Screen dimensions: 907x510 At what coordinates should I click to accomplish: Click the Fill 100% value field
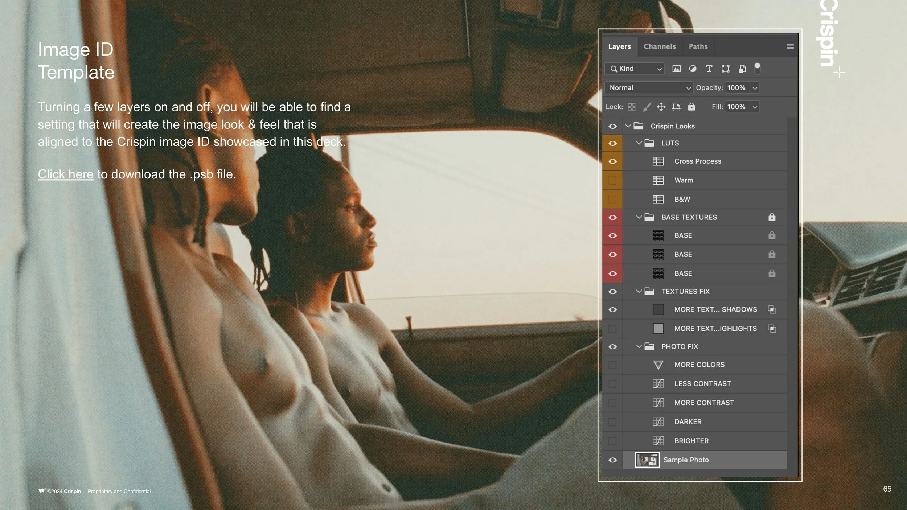coord(737,107)
